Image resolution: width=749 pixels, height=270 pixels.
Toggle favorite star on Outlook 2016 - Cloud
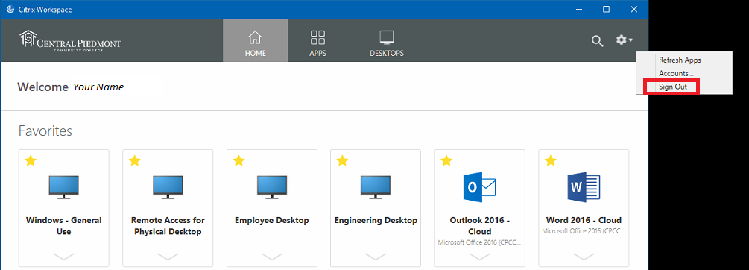[x=446, y=161]
